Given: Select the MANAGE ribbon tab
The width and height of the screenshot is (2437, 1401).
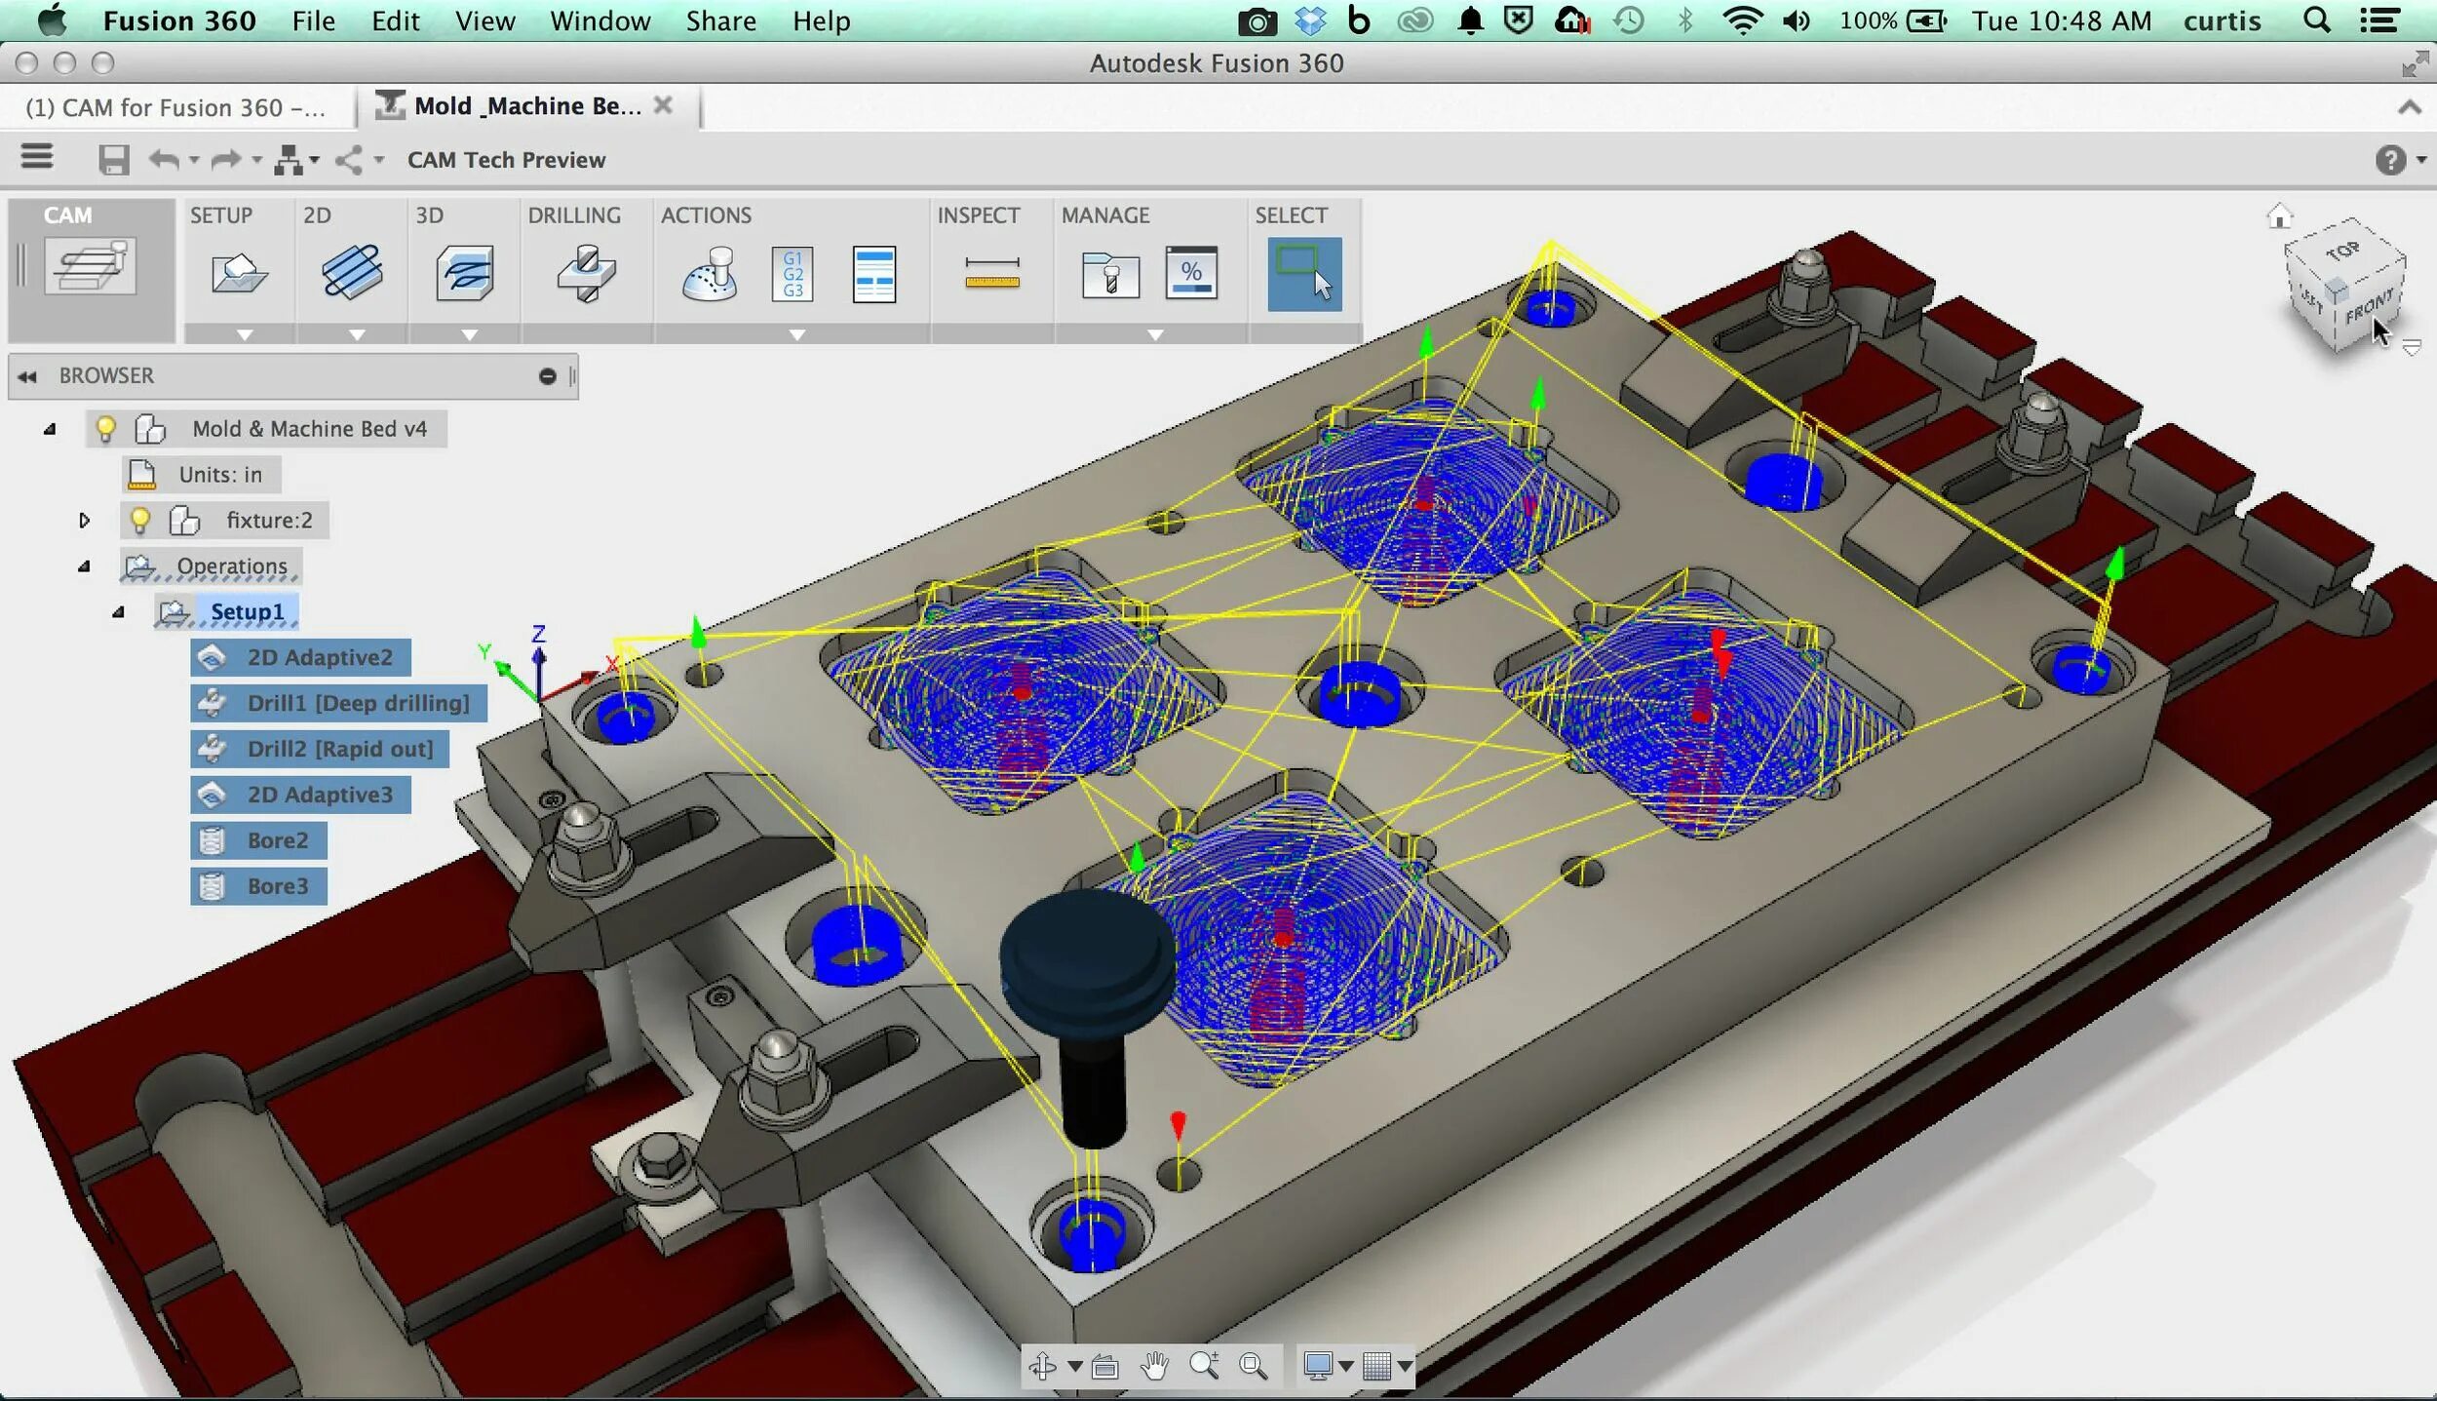Looking at the screenshot, I should pos(1106,214).
